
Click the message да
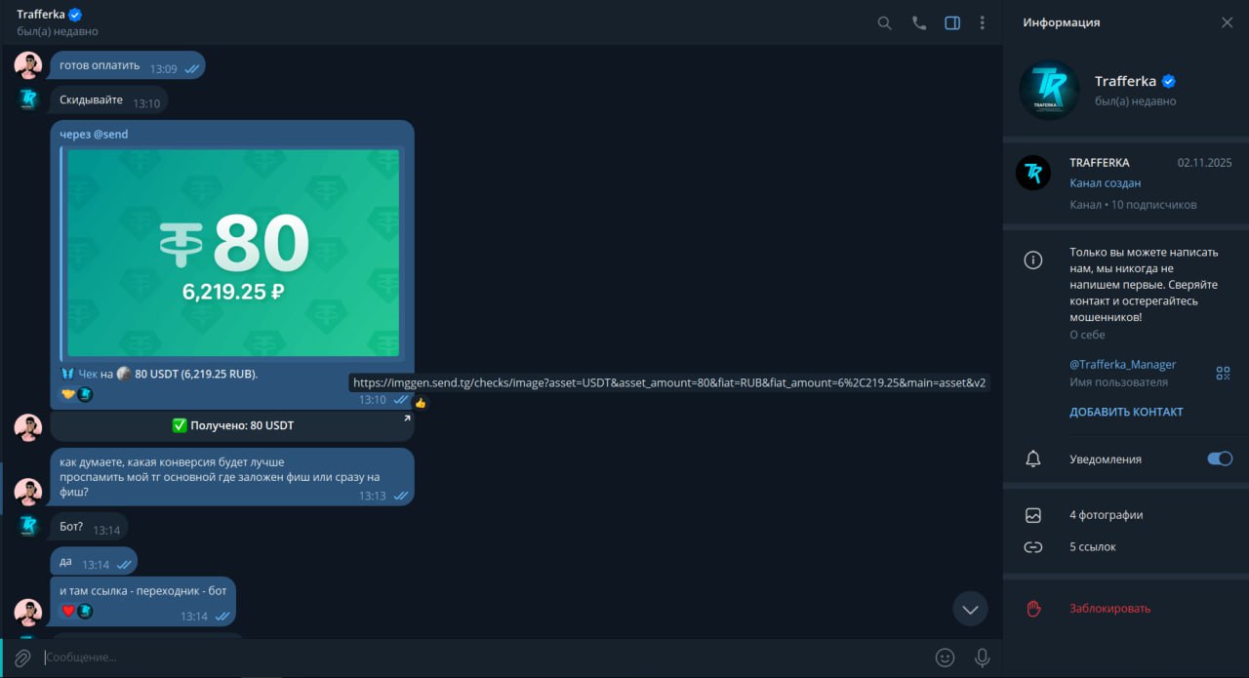pos(94,561)
